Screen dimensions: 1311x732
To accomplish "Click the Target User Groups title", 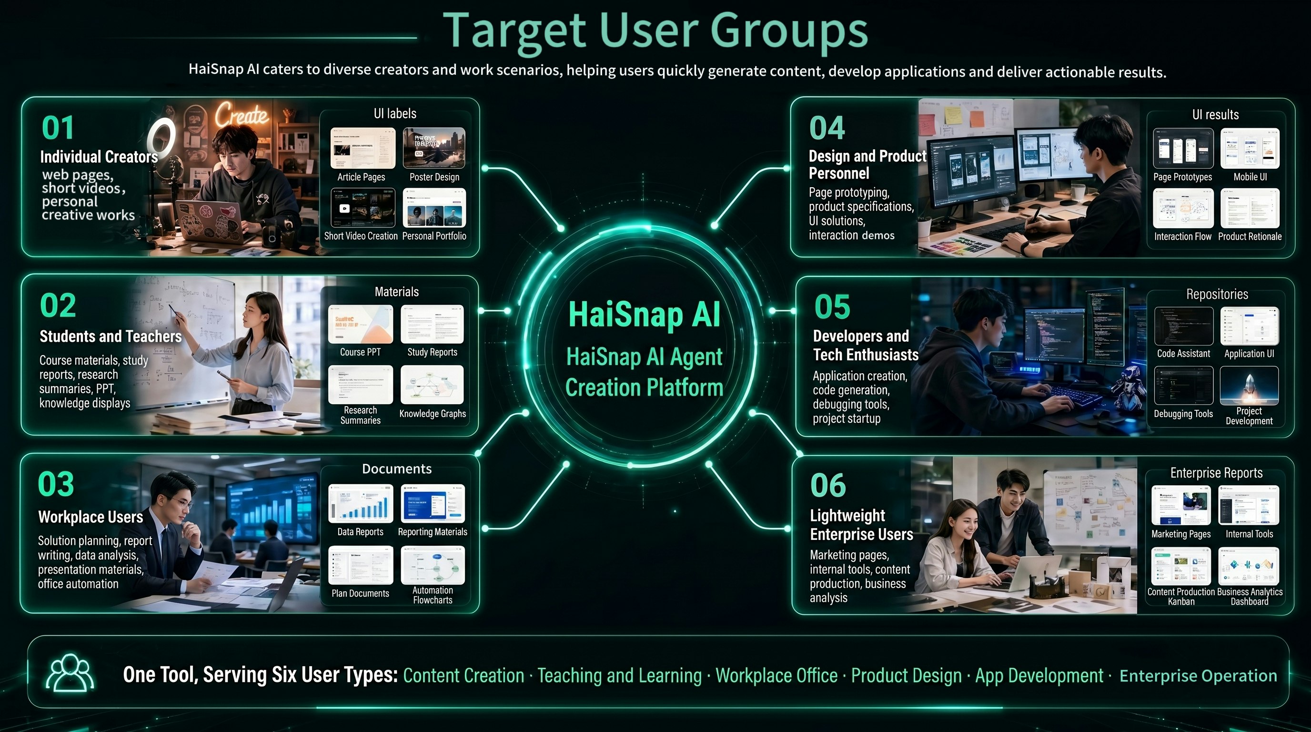I will tap(655, 30).
